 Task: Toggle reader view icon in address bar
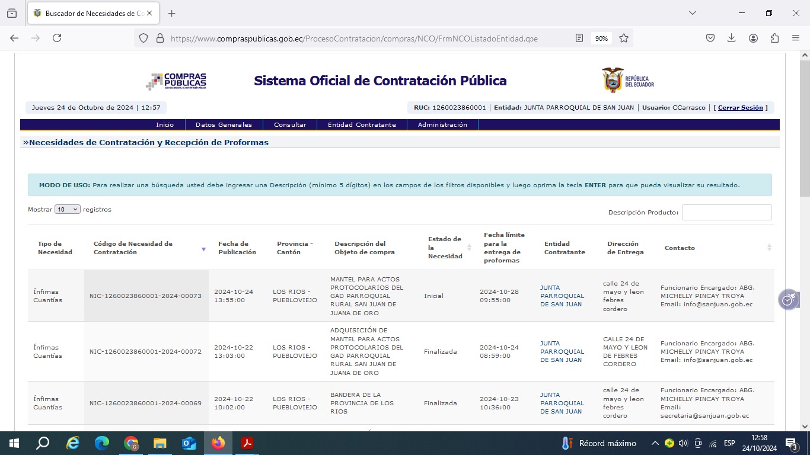tap(579, 38)
